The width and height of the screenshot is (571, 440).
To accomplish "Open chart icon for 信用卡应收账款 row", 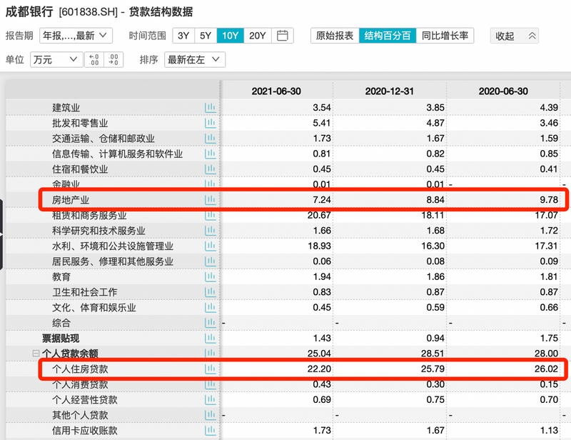I will (210, 430).
